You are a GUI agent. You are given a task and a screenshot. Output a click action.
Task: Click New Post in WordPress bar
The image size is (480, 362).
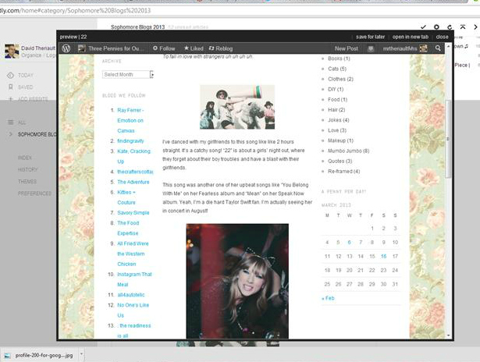tap(346, 48)
